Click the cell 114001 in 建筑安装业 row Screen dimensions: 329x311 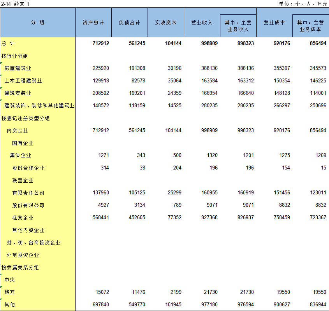point(318,93)
